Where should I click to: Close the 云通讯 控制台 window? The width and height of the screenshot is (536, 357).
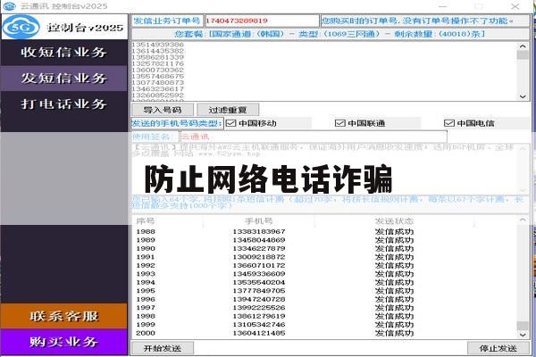coord(515,6)
